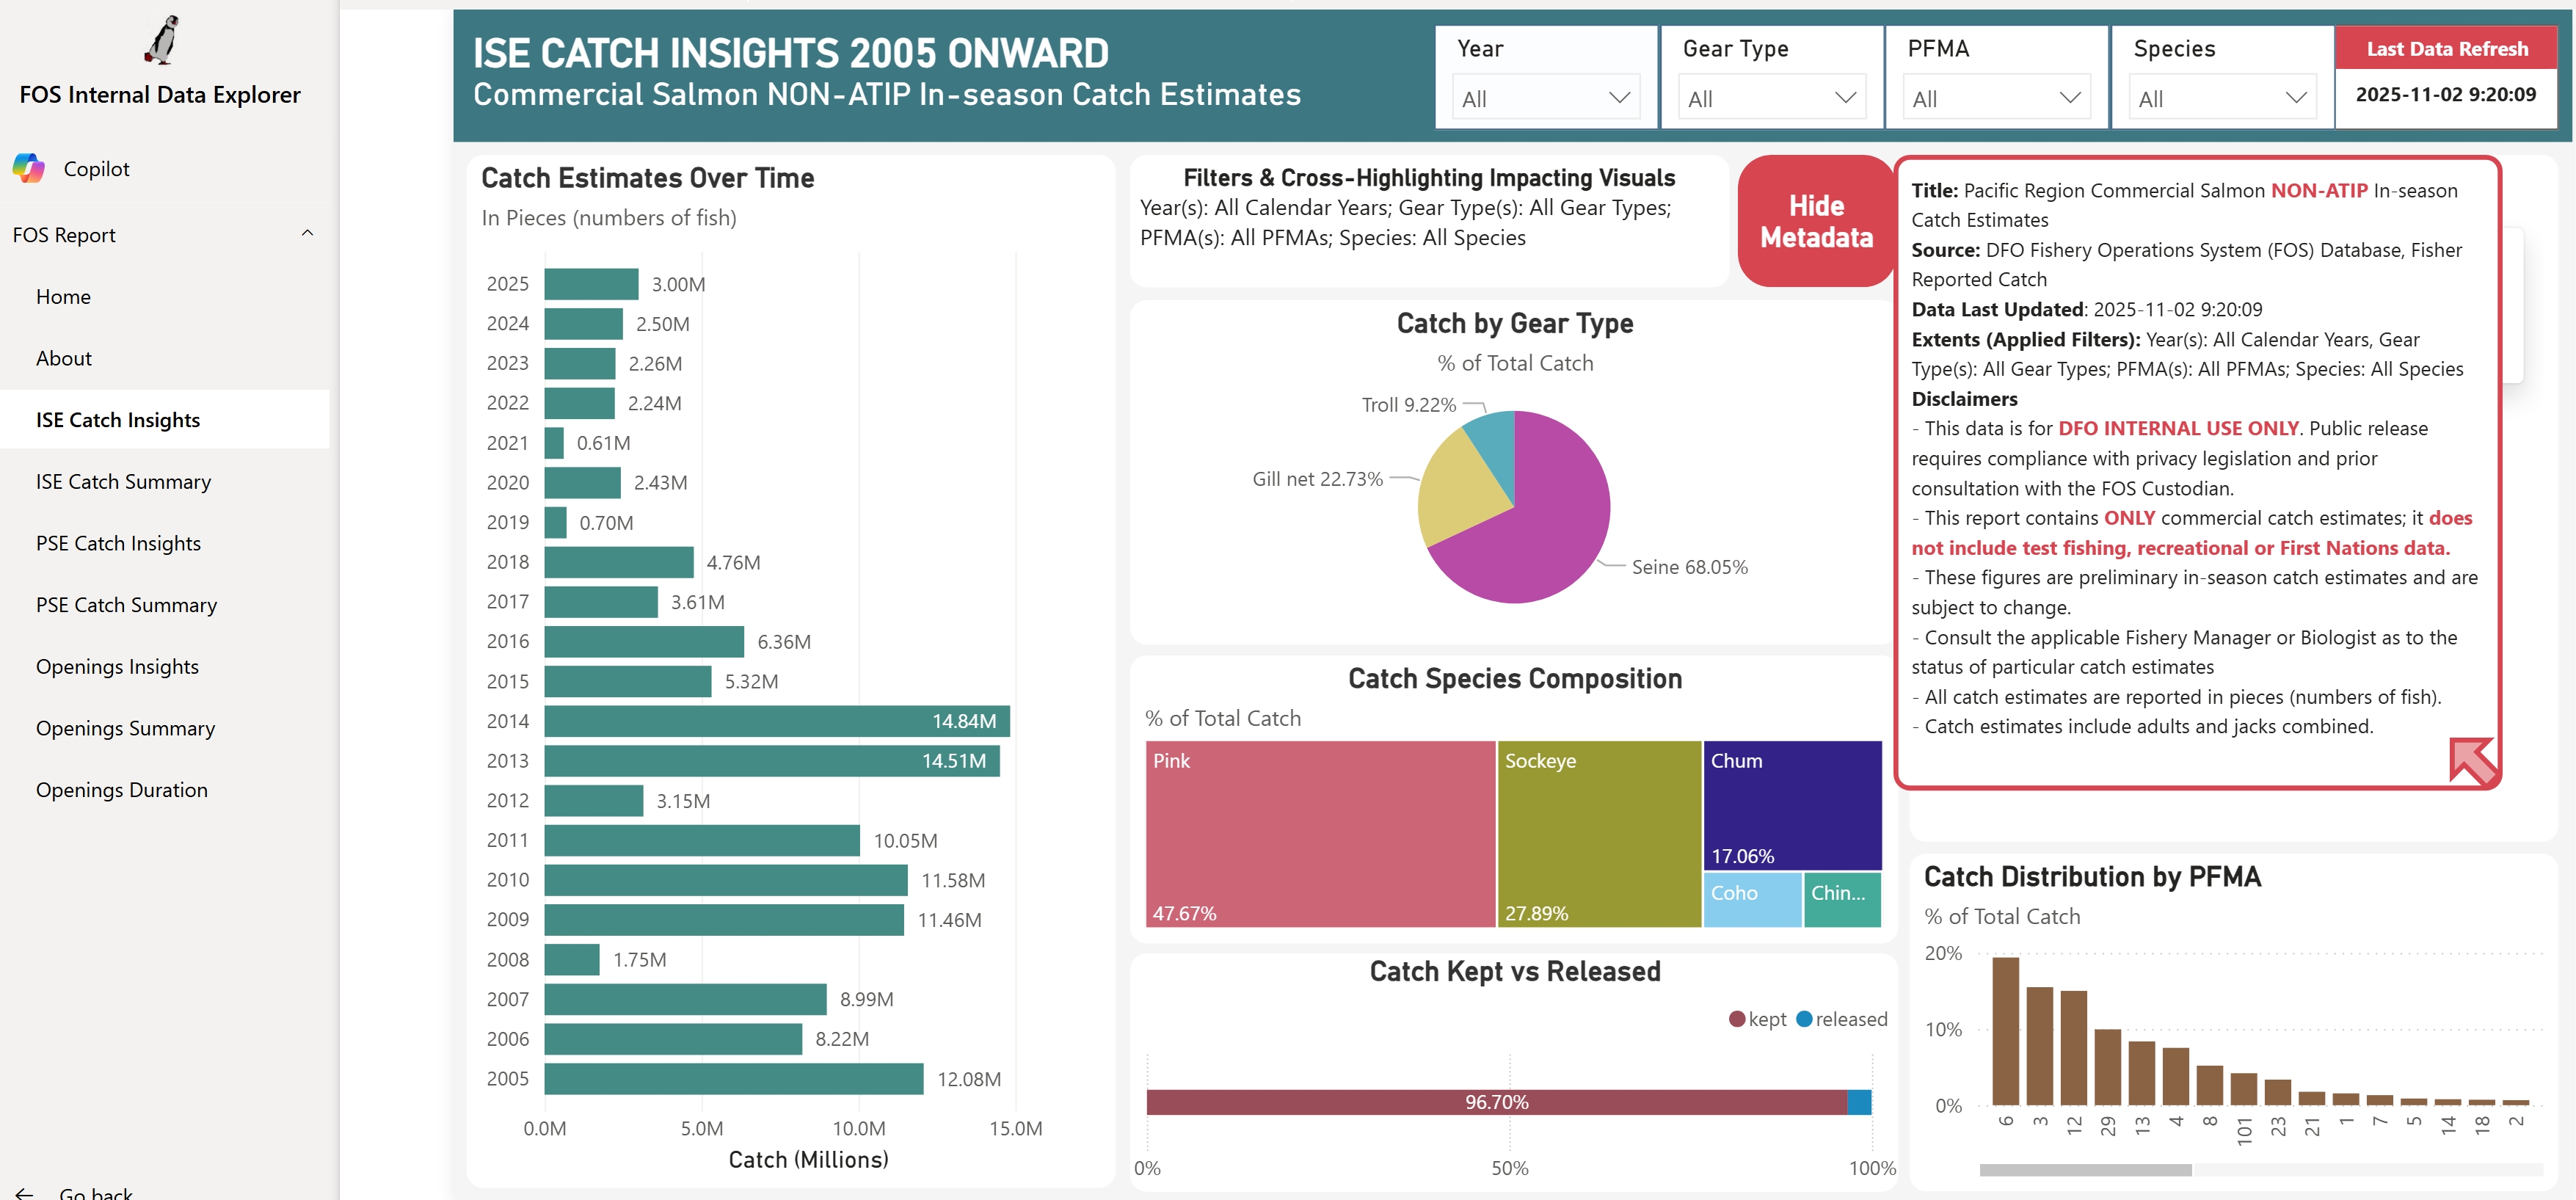The width and height of the screenshot is (2576, 1200).
Task: Open the About page
Action: point(63,357)
